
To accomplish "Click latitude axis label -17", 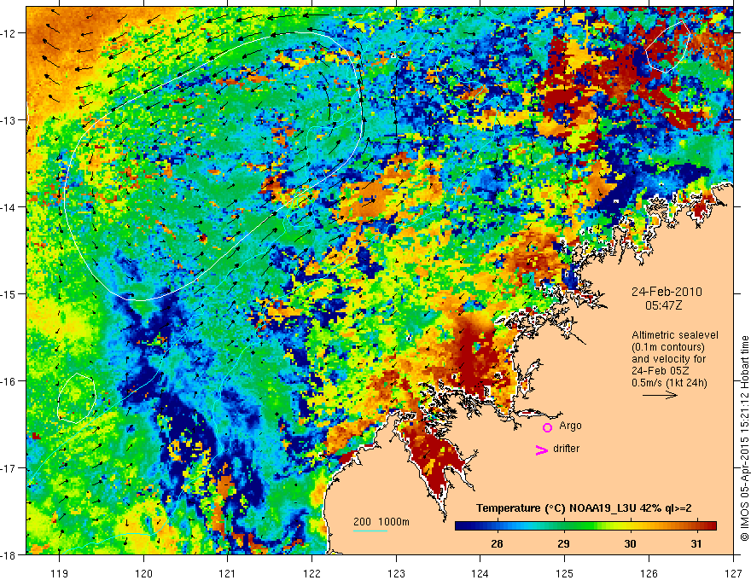I will 9,468.
